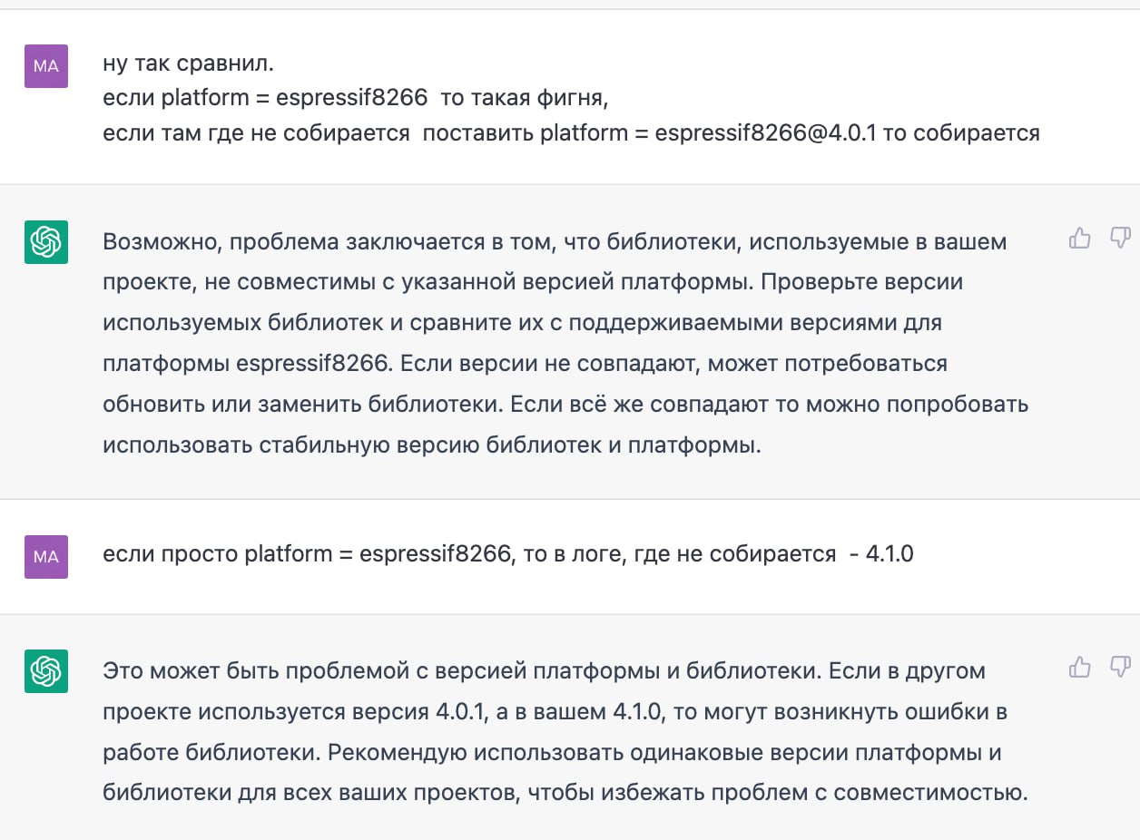The width and height of the screenshot is (1140, 840).
Task: Click ChatGPT logo next to "Возможно" reply
Action: (46, 242)
